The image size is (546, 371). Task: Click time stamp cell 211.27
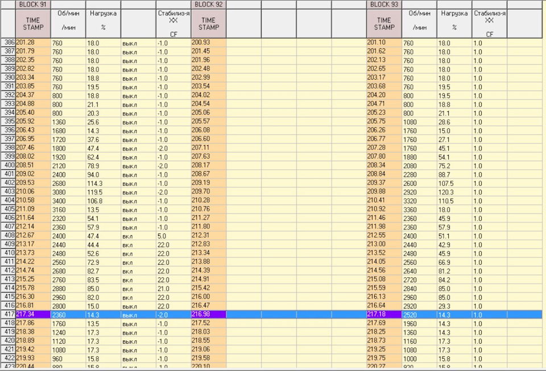tap(209, 218)
